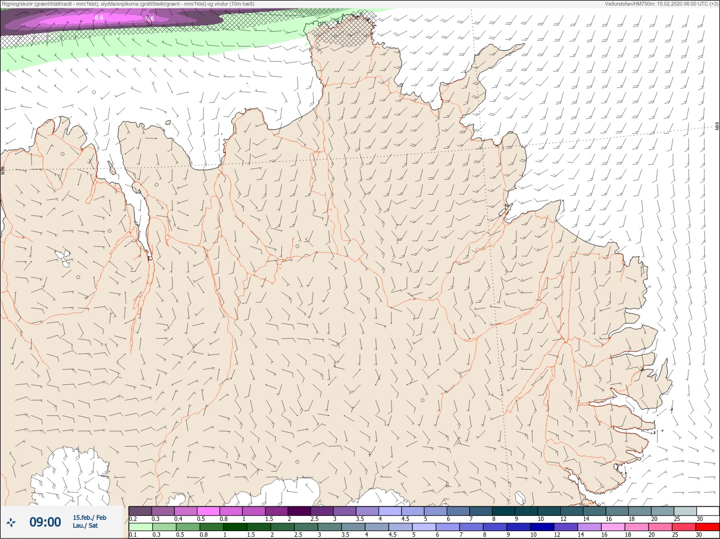This screenshot has width=720, height=539.
Task: Click the 09:00 forecast time
Action: click(x=45, y=522)
